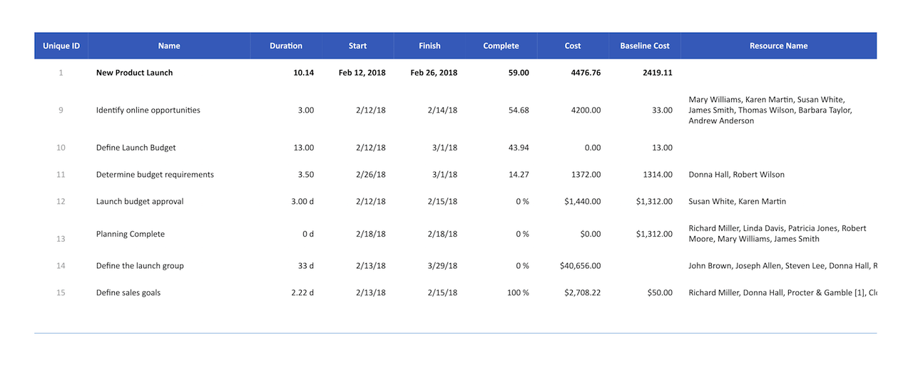This screenshot has height=388, width=913.
Task: Select baseline cost 1314.00
Action: 658,175
